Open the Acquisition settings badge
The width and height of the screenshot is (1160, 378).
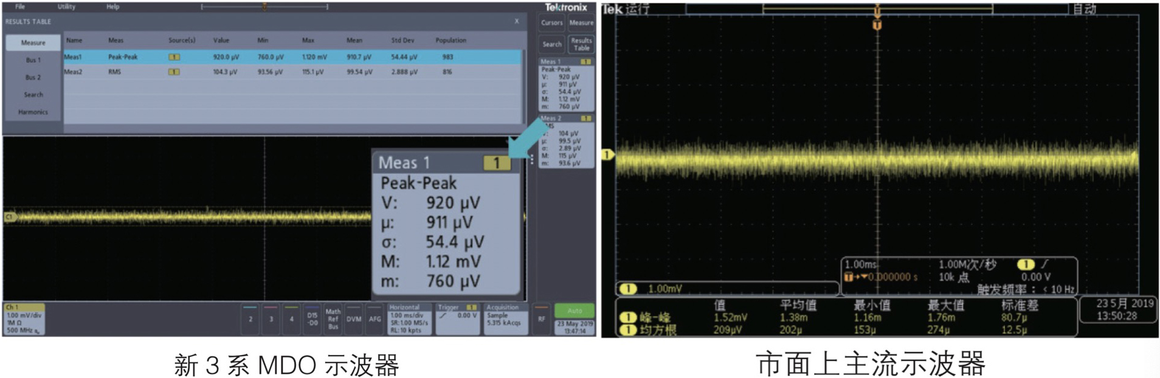point(506,319)
